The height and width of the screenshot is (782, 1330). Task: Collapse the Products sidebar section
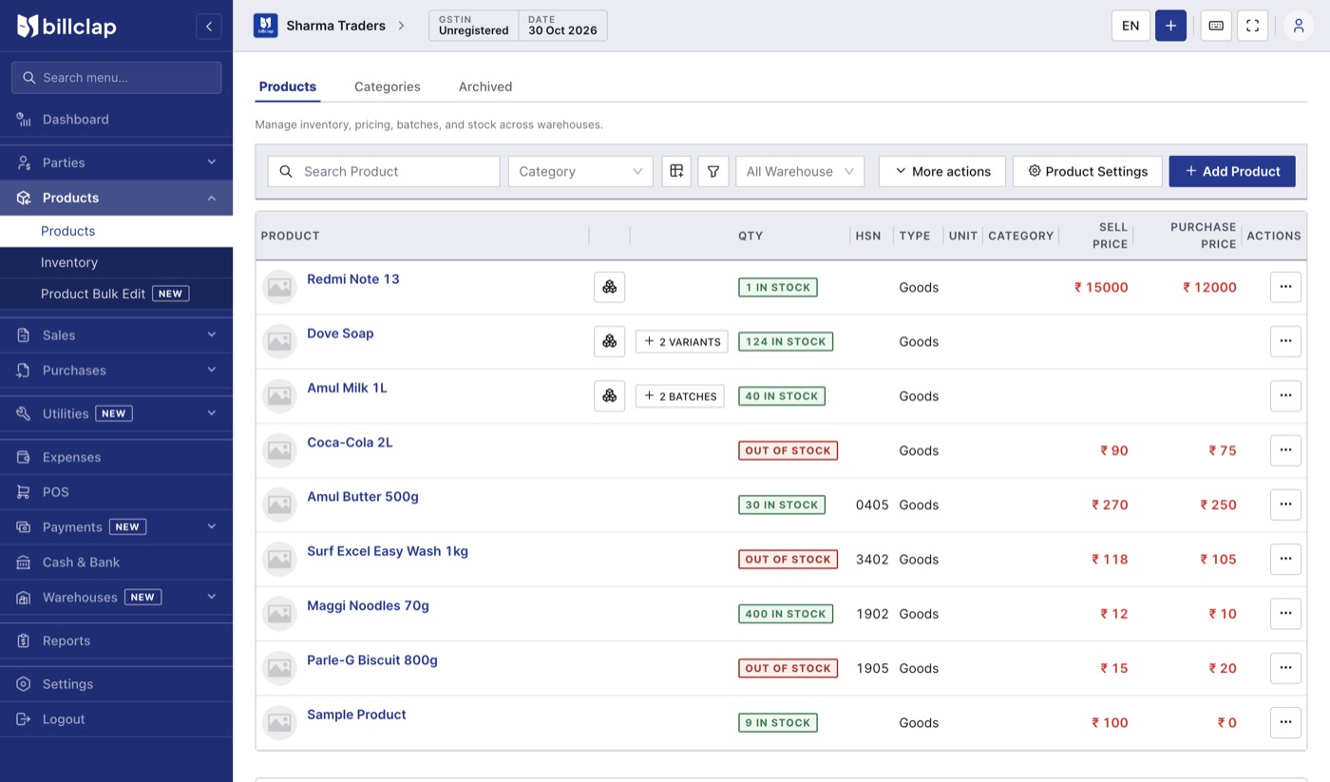click(116, 198)
